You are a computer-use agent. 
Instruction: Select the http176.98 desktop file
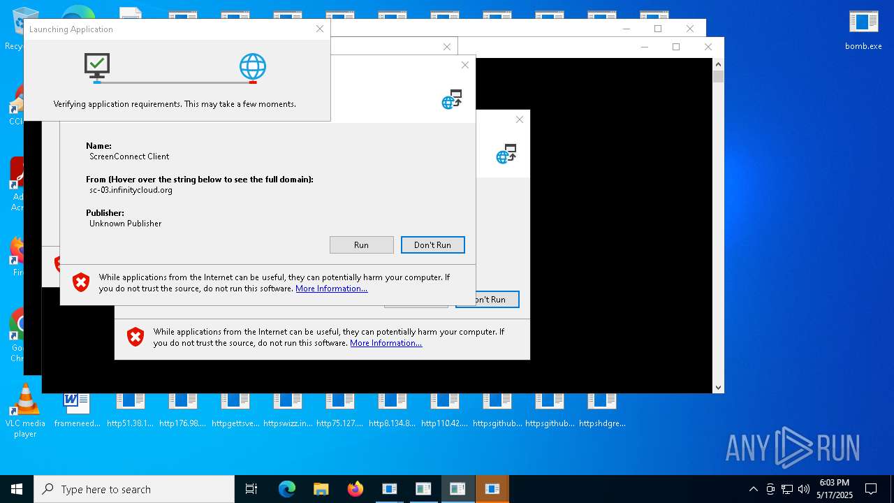pos(182,411)
